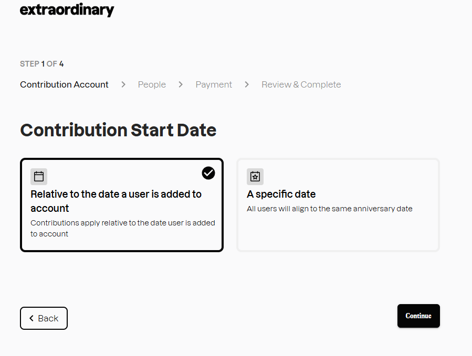
Task: Click the chevron after Contribution Account
Action: pos(123,84)
